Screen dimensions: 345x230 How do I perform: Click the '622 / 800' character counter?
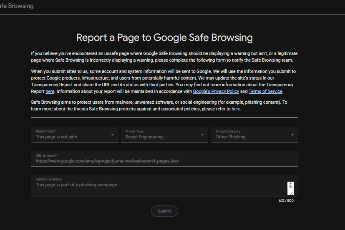point(286,200)
